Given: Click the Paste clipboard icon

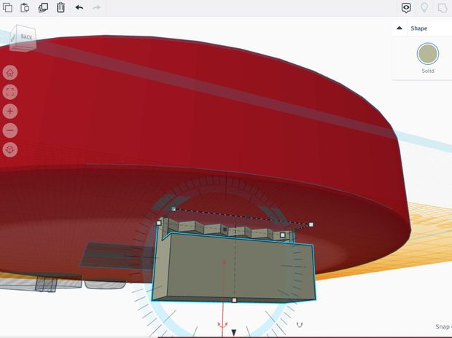Looking at the screenshot, I should click(25, 7).
